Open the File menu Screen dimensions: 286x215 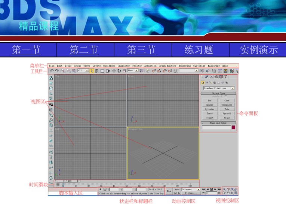[x=52, y=66]
